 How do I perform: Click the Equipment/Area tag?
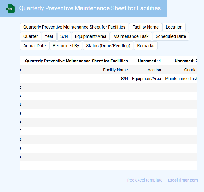point(91,36)
